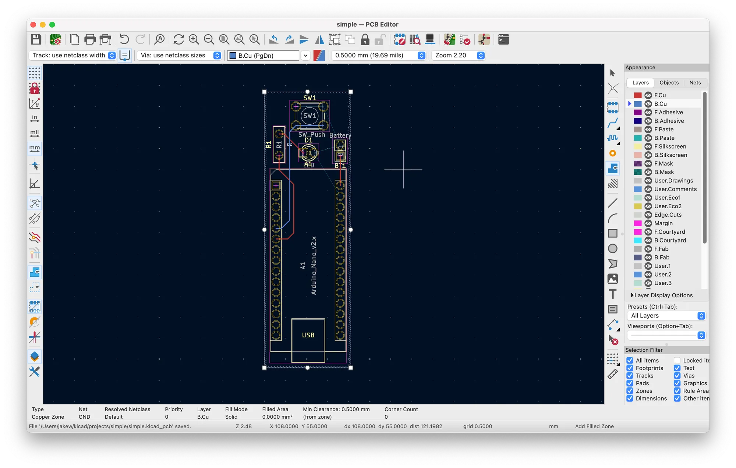Open the B.Cu layer selector dropdown
The width and height of the screenshot is (736, 468).
(x=305, y=56)
